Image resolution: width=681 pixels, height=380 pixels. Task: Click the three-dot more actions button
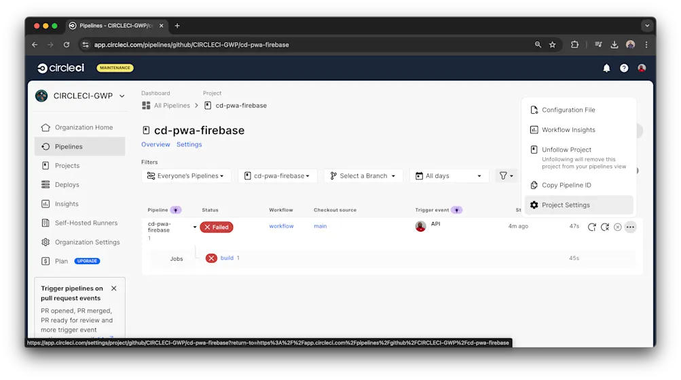630,227
